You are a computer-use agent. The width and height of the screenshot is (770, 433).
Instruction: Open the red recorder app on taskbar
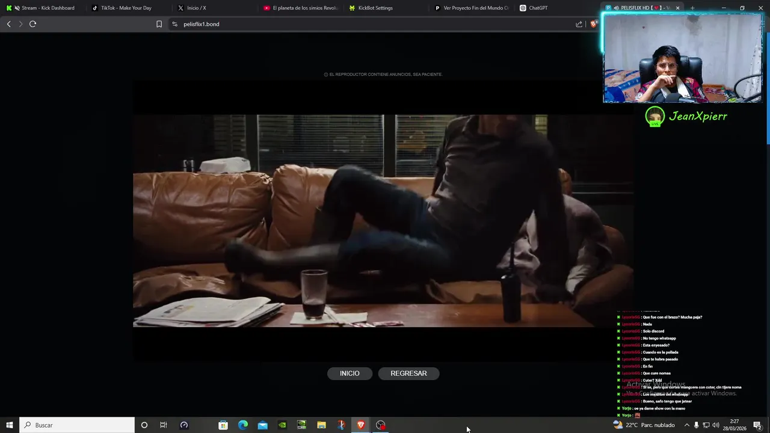(381, 425)
